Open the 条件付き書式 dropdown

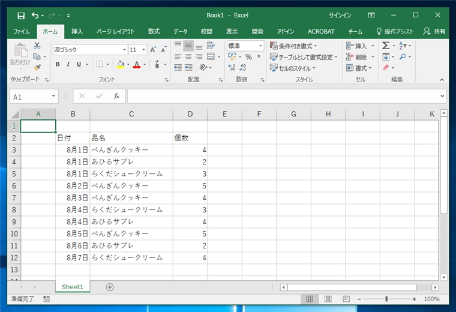coord(293,46)
